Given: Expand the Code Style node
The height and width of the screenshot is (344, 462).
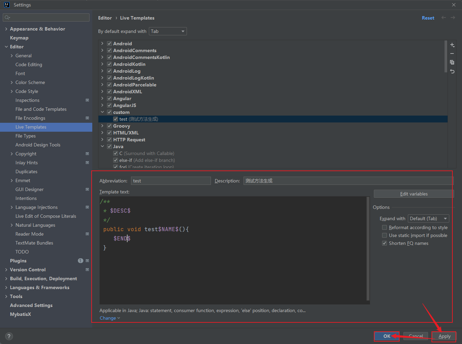Looking at the screenshot, I should coord(12,91).
